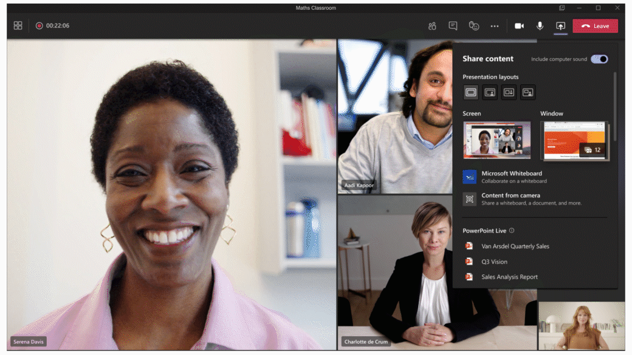Screen dimensions: 632x355
Task: Click the Serena Davis name label
Action: [x=28, y=342]
